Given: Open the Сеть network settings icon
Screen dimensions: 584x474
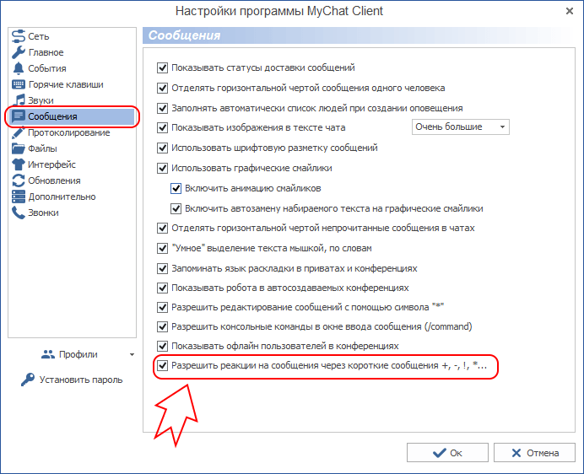Looking at the screenshot, I should tap(19, 36).
